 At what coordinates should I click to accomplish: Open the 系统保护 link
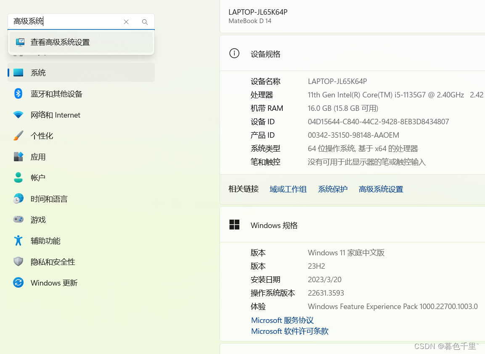pos(332,189)
